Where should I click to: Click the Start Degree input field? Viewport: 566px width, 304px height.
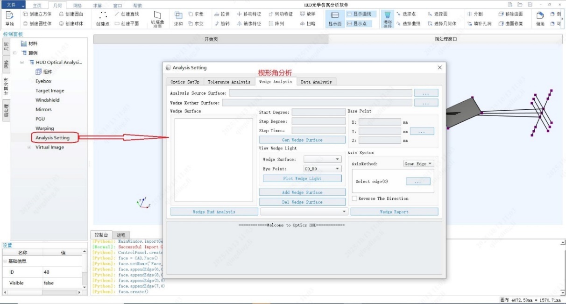pyautogui.click(x=318, y=112)
